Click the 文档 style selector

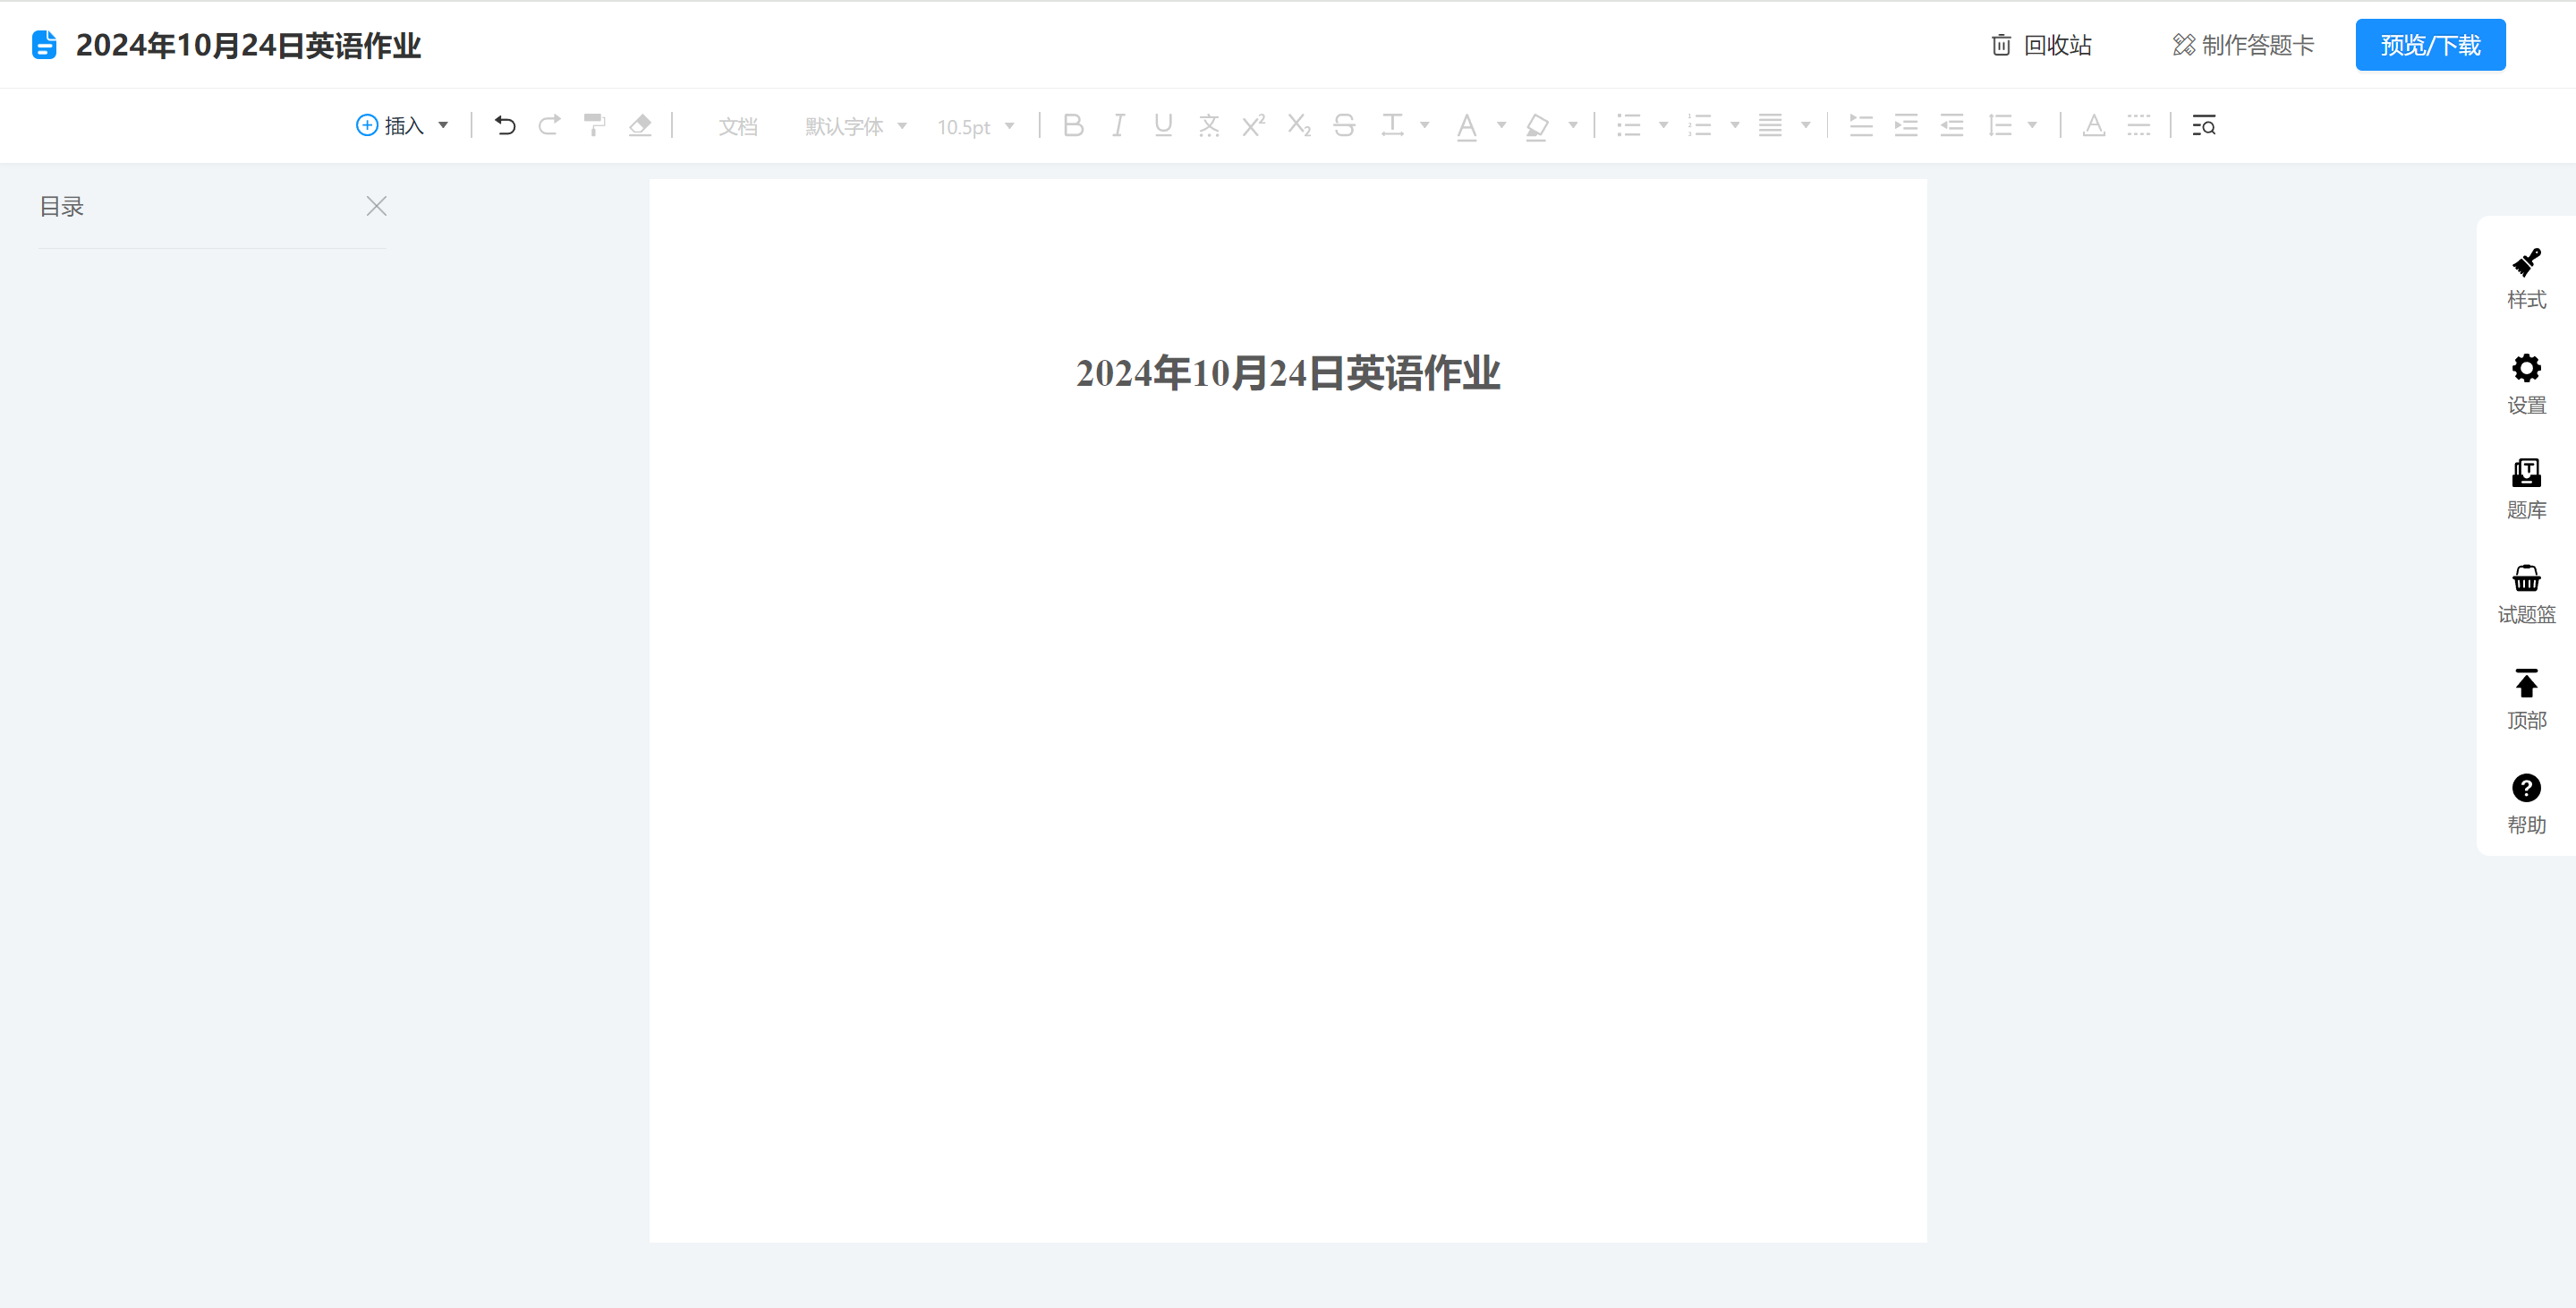738,126
